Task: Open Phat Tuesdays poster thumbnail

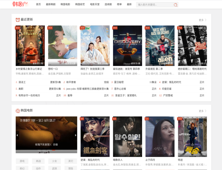Action: (192, 46)
